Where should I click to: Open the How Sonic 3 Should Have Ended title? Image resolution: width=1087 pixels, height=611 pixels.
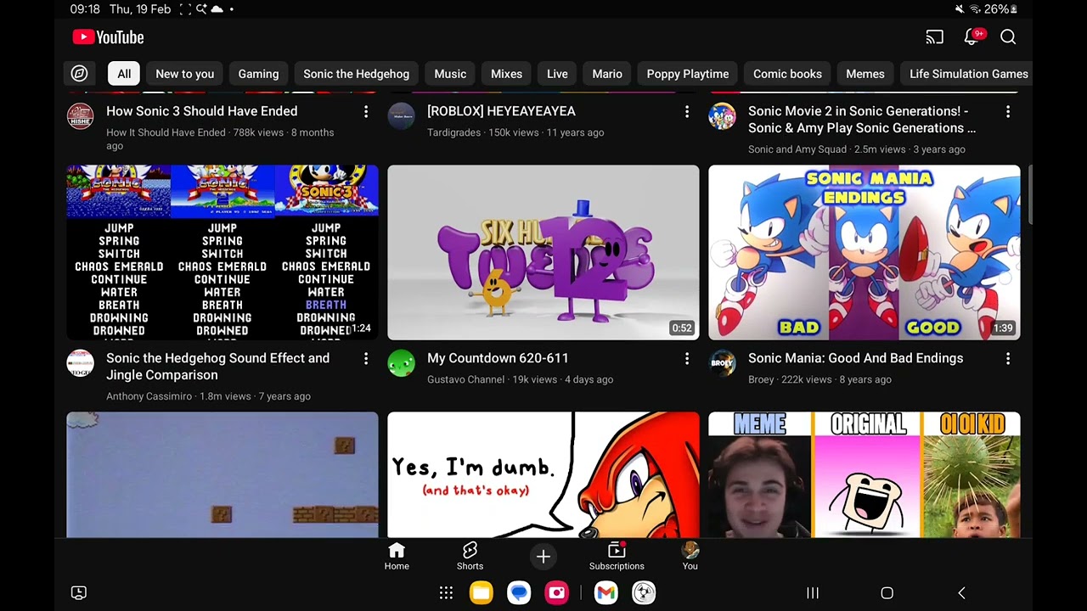[201, 111]
